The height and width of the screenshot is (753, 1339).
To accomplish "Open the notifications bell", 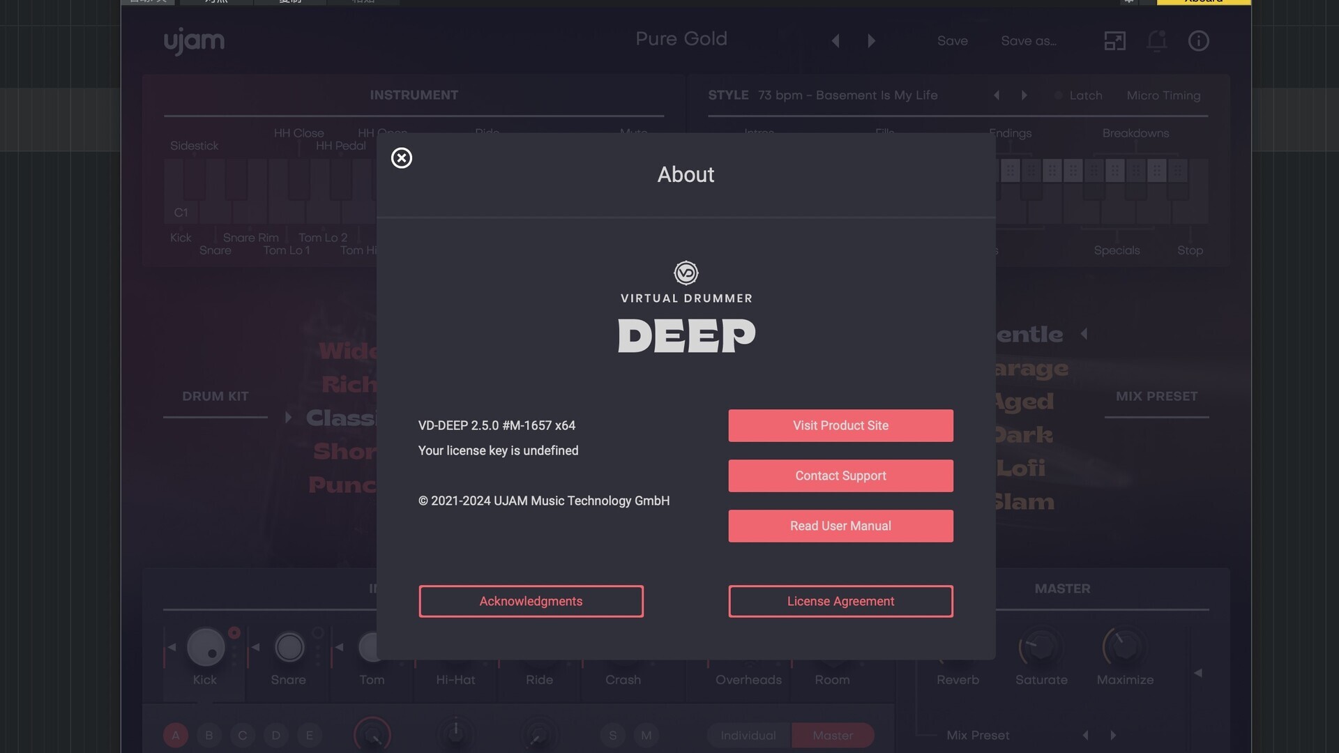I will (1156, 41).
